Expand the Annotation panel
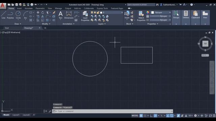This screenshot has height=121, width=216. pos(69,24)
